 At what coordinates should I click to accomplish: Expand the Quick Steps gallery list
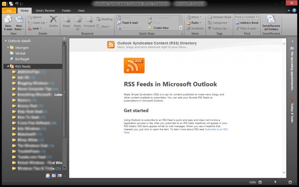pos(181,28)
